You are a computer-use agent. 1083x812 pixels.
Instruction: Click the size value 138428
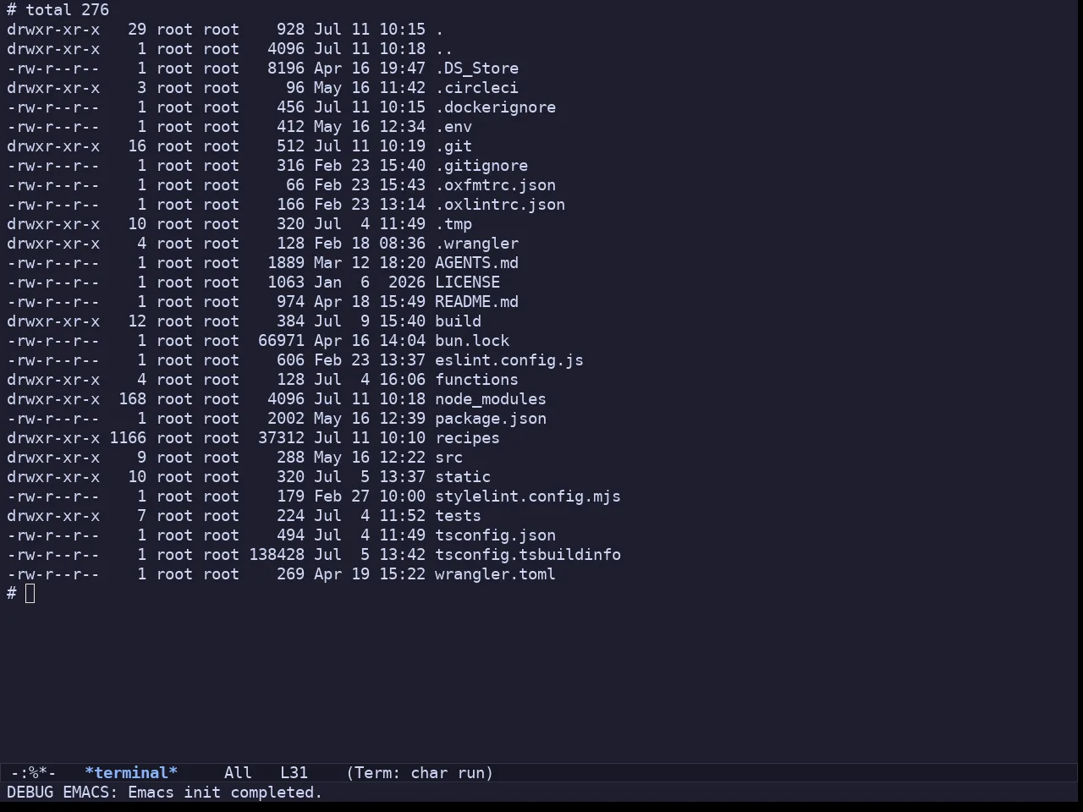coord(277,555)
